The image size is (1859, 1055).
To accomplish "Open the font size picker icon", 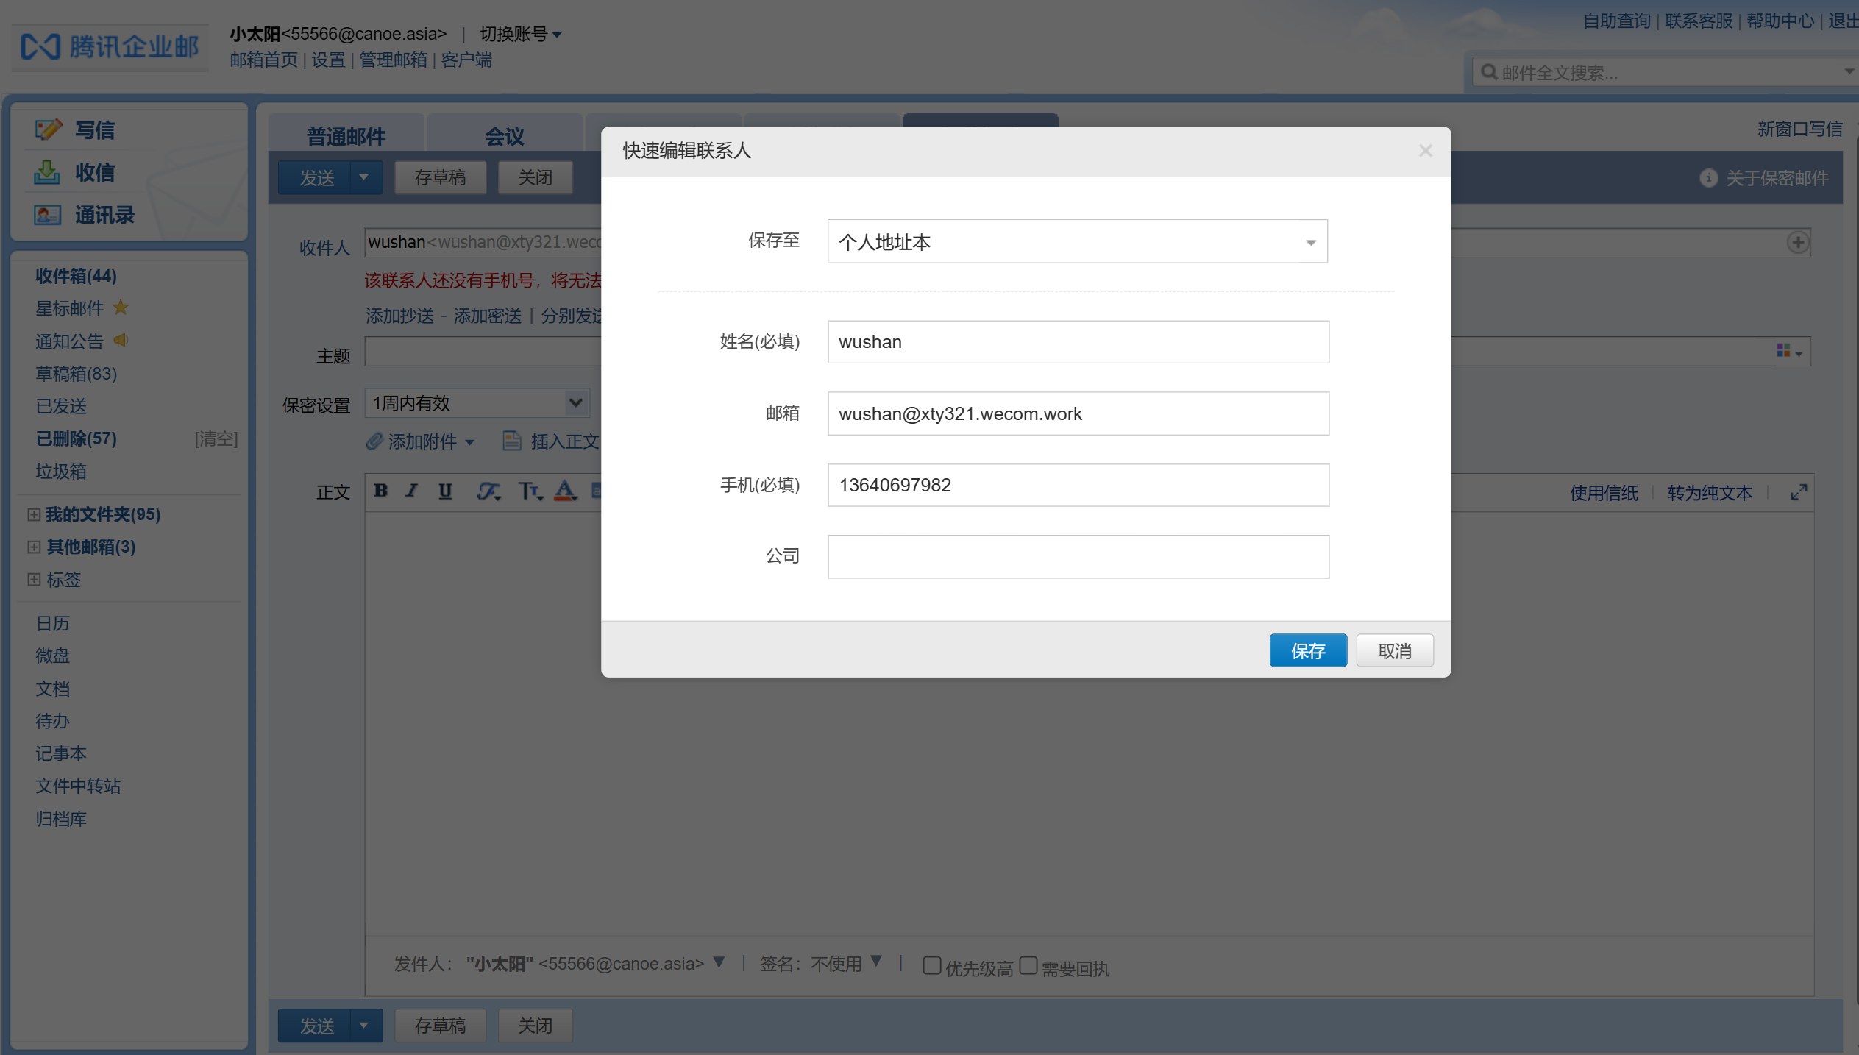I will coord(530,491).
